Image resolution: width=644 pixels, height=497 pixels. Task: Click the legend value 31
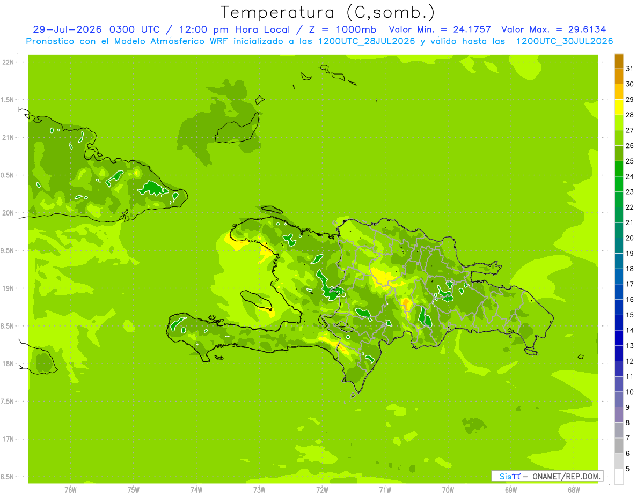[x=630, y=69]
